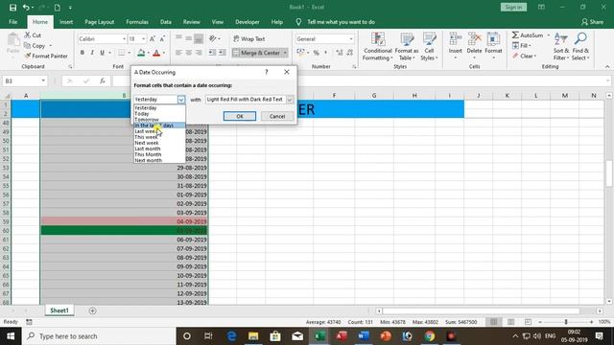Click the Save icon in title bar

pyautogui.click(x=12, y=7)
